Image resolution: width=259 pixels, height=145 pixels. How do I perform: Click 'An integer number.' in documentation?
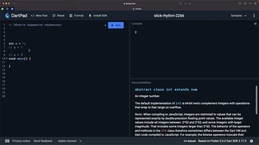147,96
